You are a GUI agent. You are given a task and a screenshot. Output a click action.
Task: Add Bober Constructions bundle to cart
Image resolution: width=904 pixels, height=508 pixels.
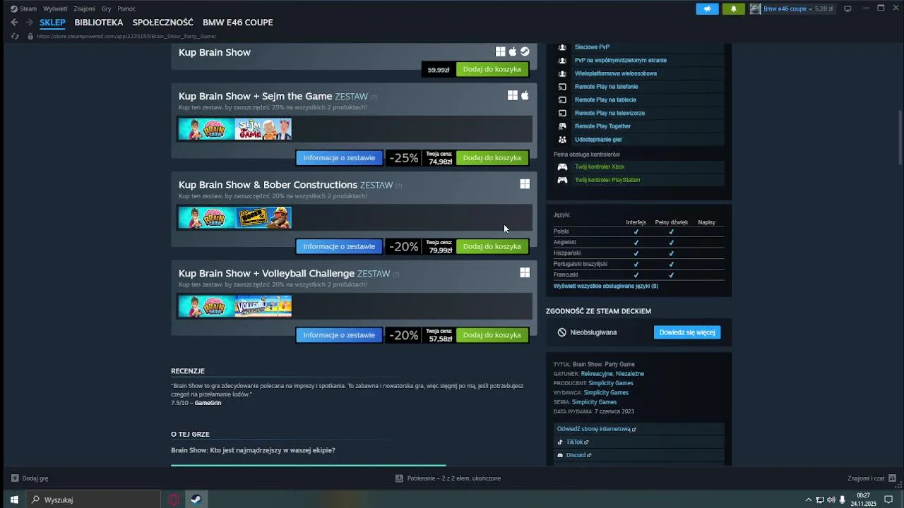492,246
